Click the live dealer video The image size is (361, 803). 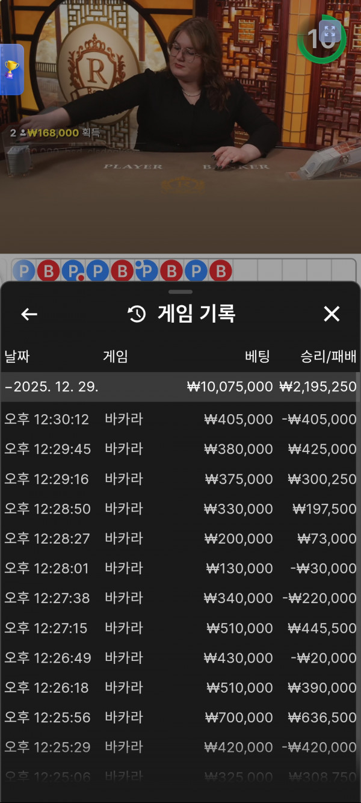[180, 126]
